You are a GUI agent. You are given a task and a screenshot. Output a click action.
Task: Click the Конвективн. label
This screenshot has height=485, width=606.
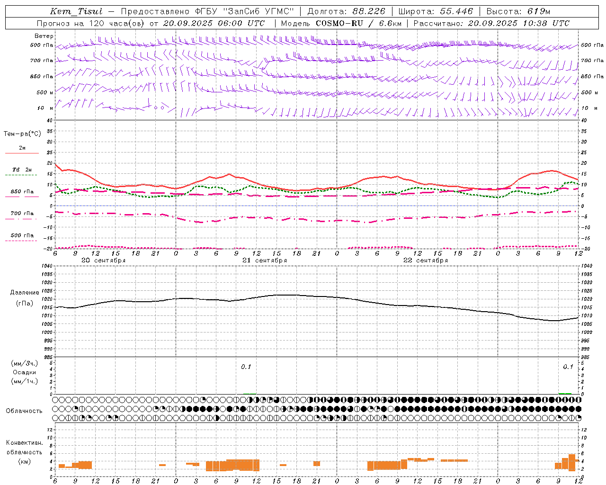(24, 443)
